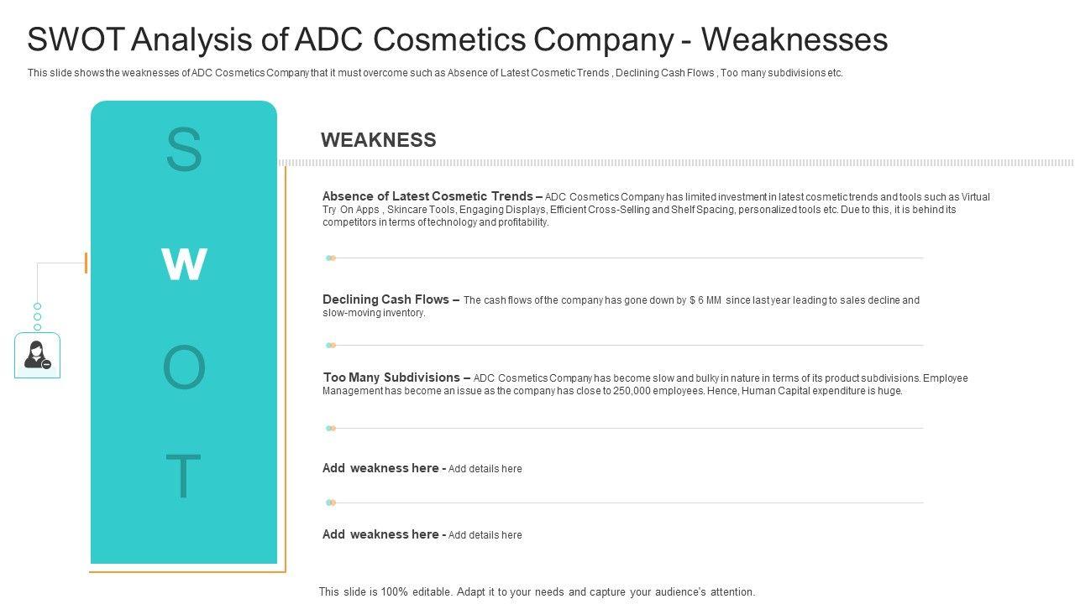Click the divider dot below Absence of Latest Cosmetic Trends
The width and height of the screenshot is (1075, 604).
click(x=331, y=258)
